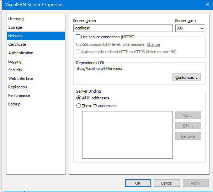This screenshot has width=213, height=192.
Task: Click the repositories URL http://localhost:996/repos/
Action: point(99,68)
